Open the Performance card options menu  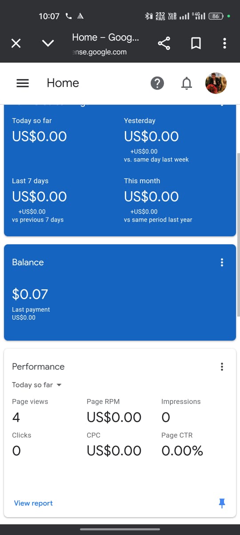(x=222, y=366)
